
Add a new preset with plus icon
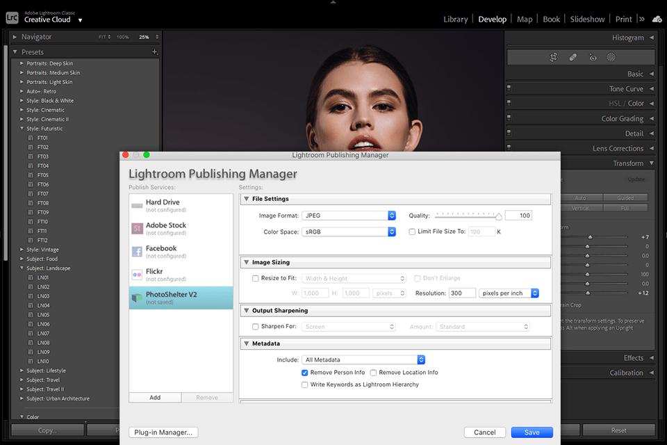[155, 52]
